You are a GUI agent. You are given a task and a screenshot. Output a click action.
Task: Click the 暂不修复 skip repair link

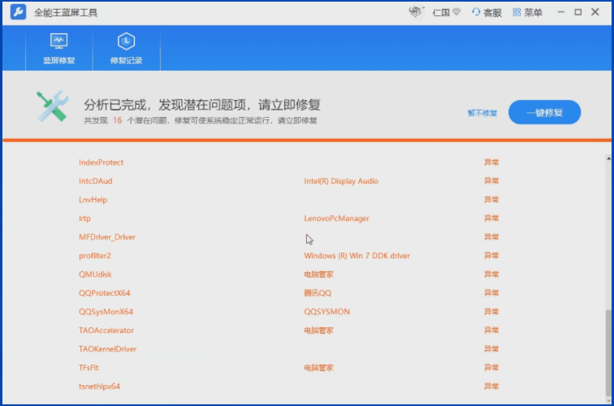[x=482, y=113]
